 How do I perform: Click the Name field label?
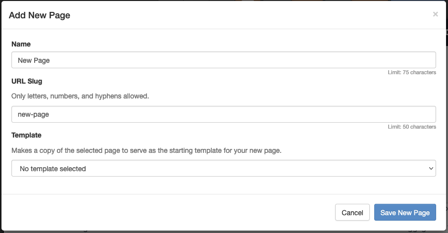point(21,44)
